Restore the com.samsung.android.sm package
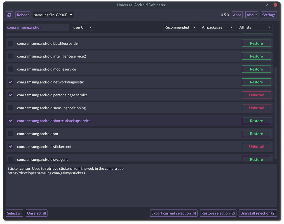 click(x=256, y=134)
